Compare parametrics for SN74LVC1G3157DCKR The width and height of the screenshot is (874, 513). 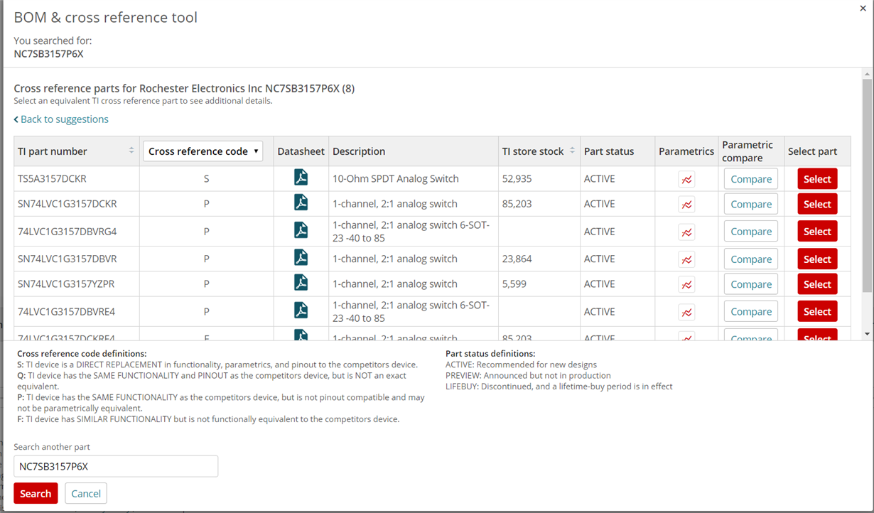(x=751, y=204)
